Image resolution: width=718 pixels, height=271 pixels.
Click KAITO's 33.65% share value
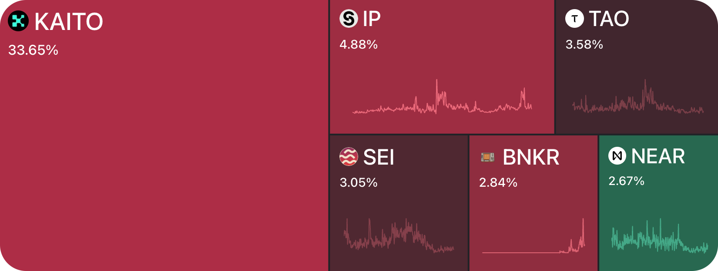tap(33, 50)
